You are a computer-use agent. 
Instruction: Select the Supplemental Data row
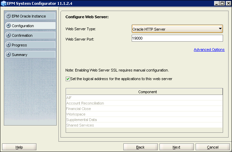[x=144, y=120]
